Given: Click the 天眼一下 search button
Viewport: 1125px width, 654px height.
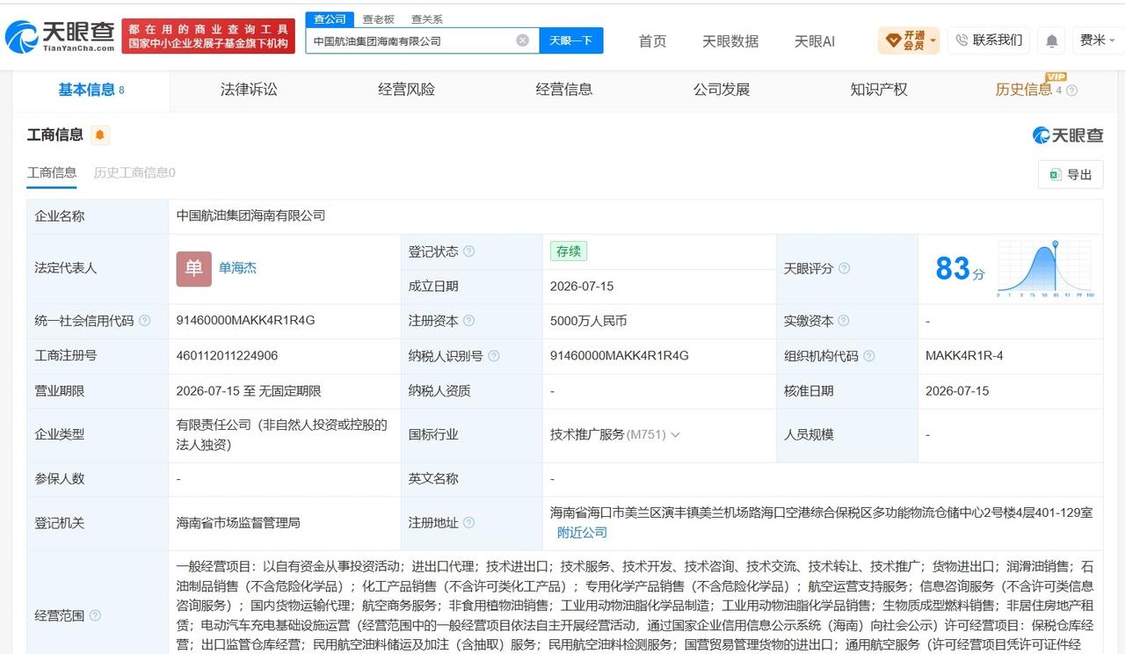Looking at the screenshot, I should coord(571,40).
